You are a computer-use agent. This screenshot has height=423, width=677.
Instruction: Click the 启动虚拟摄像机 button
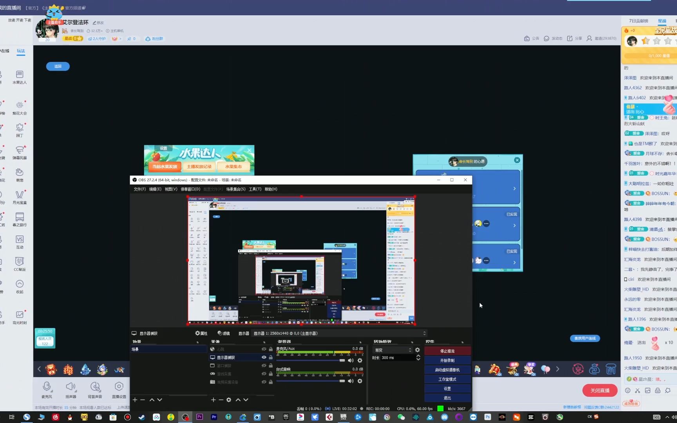[447, 370]
